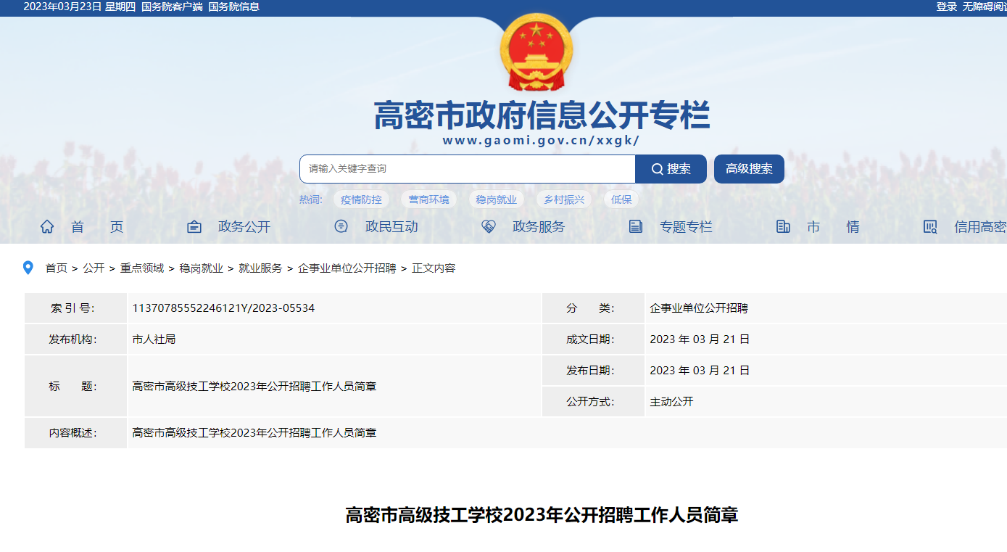Screen dimensions: 1007x552
Task: Click 发布日期 value 2023 年 03 月 21 日
Action: [700, 370]
